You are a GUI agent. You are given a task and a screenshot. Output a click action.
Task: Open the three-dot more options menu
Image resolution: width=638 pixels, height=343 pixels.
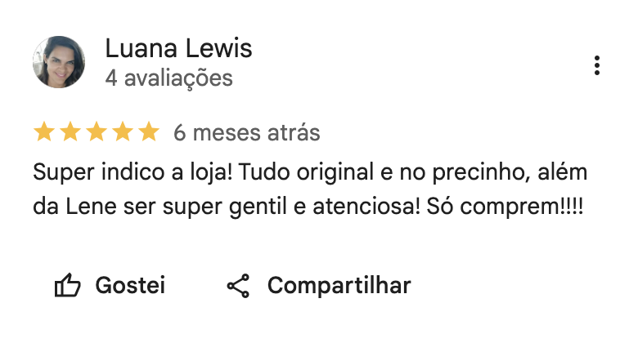pos(596,65)
